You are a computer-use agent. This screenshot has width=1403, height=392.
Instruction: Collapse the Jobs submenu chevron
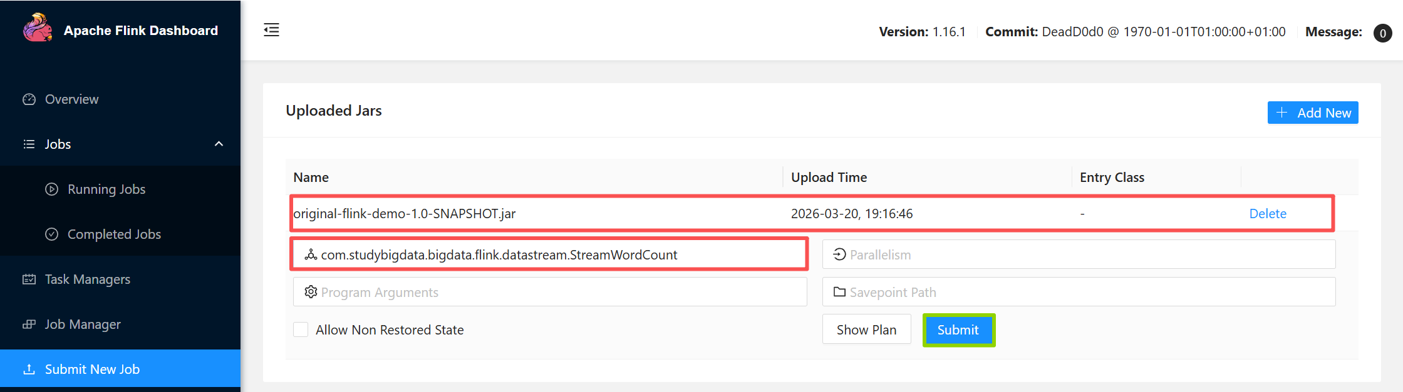(x=219, y=144)
